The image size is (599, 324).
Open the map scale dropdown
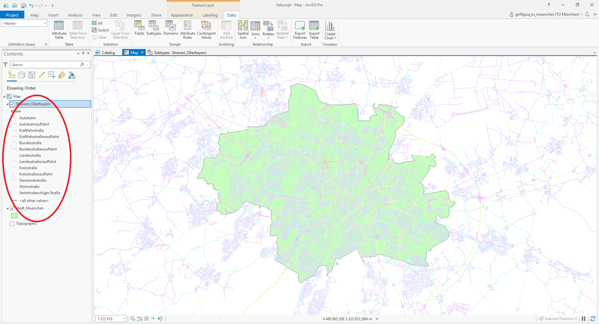point(124,319)
